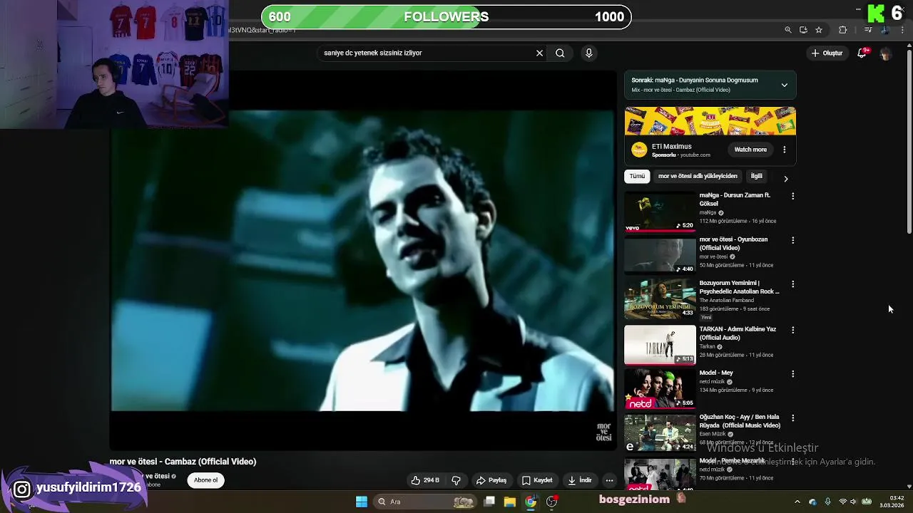Select 'mor ve ötesi adlı yükleyiciden' chip

click(x=698, y=176)
